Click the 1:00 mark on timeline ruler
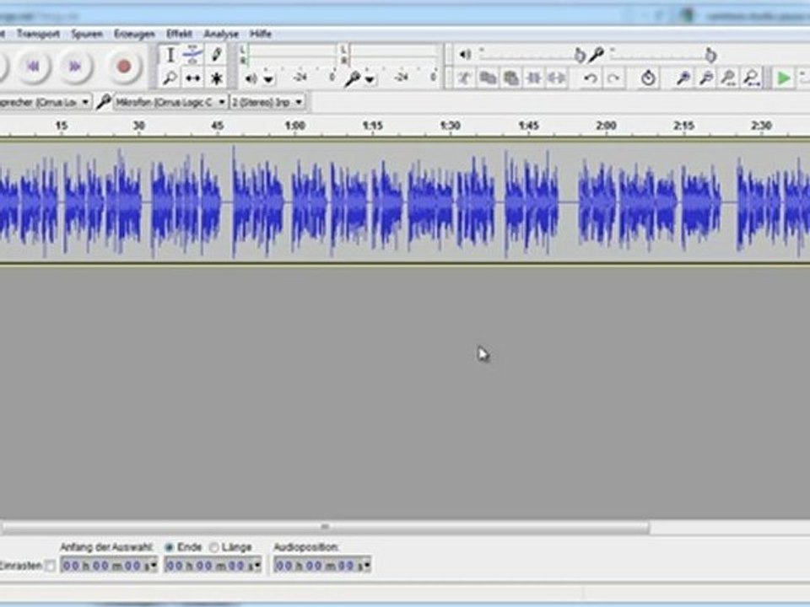810x607 pixels. point(295,126)
